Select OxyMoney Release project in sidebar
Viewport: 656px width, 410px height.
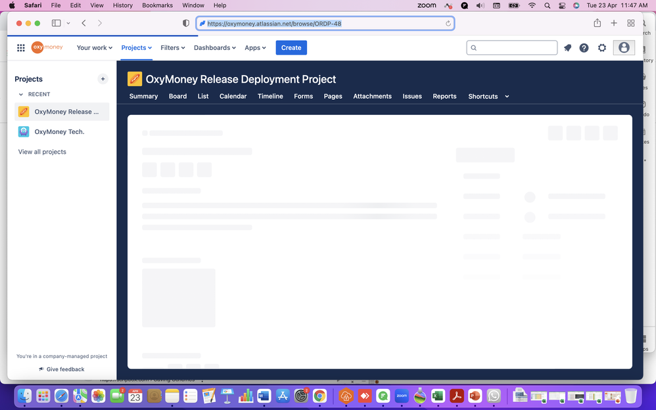coord(62,112)
